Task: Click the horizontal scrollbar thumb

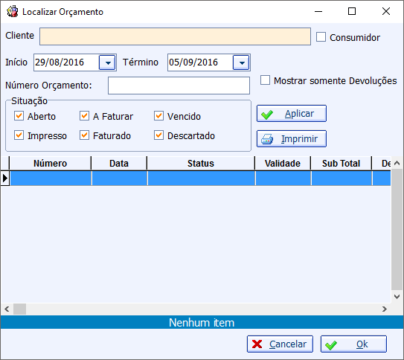Action: point(19,309)
